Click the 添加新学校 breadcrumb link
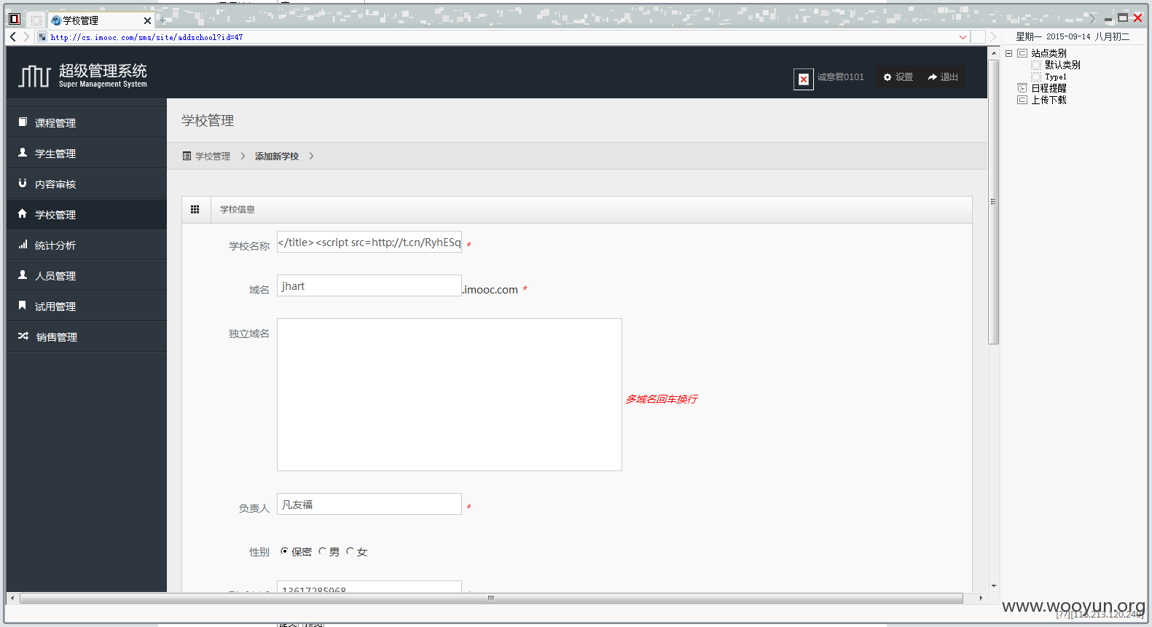Viewport: 1152px width, 627px height. point(277,156)
